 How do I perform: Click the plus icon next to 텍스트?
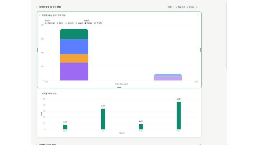pyautogui.click(x=187, y=7)
